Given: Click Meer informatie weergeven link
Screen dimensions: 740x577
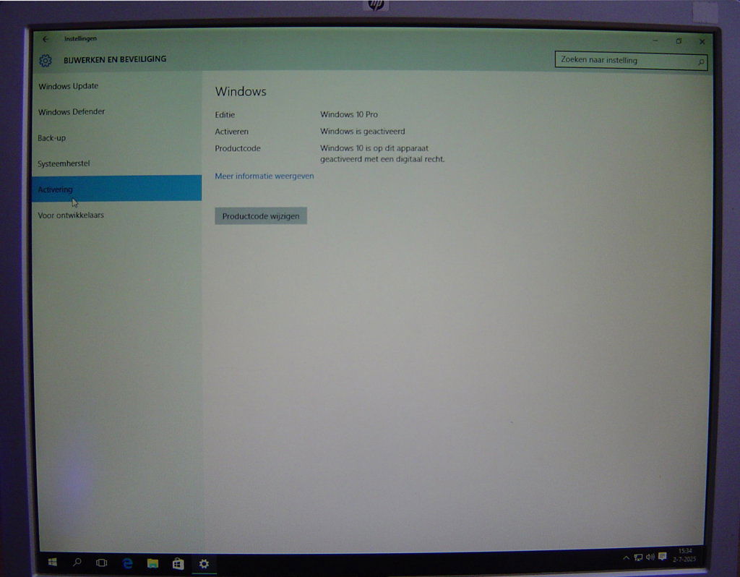Looking at the screenshot, I should (264, 176).
